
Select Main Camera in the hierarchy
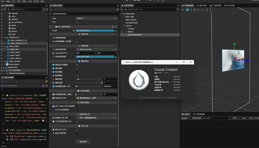pos(131,20)
